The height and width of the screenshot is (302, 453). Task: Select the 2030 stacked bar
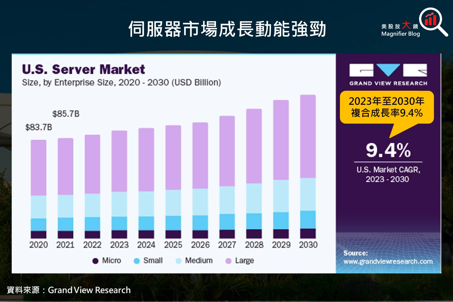pos(308,167)
